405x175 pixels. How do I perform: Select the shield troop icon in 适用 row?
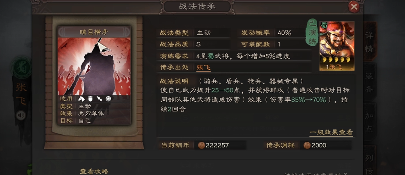90,99
